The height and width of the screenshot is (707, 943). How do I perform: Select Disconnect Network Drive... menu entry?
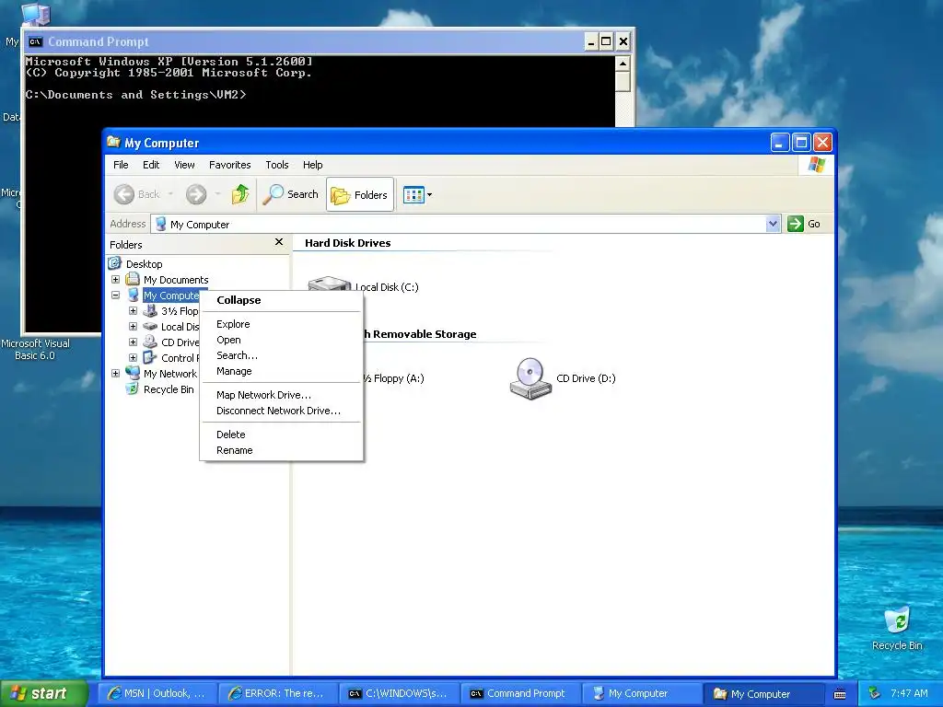click(x=282, y=411)
